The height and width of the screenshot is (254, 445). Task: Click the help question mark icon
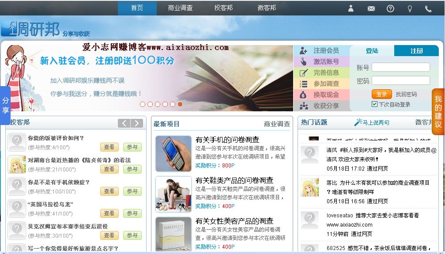(390, 8)
